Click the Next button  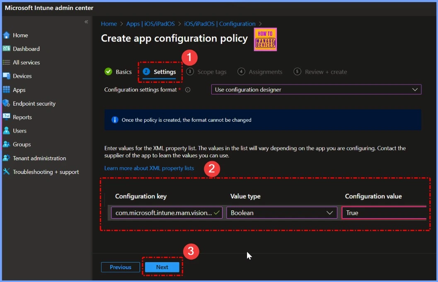click(x=162, y=267)
